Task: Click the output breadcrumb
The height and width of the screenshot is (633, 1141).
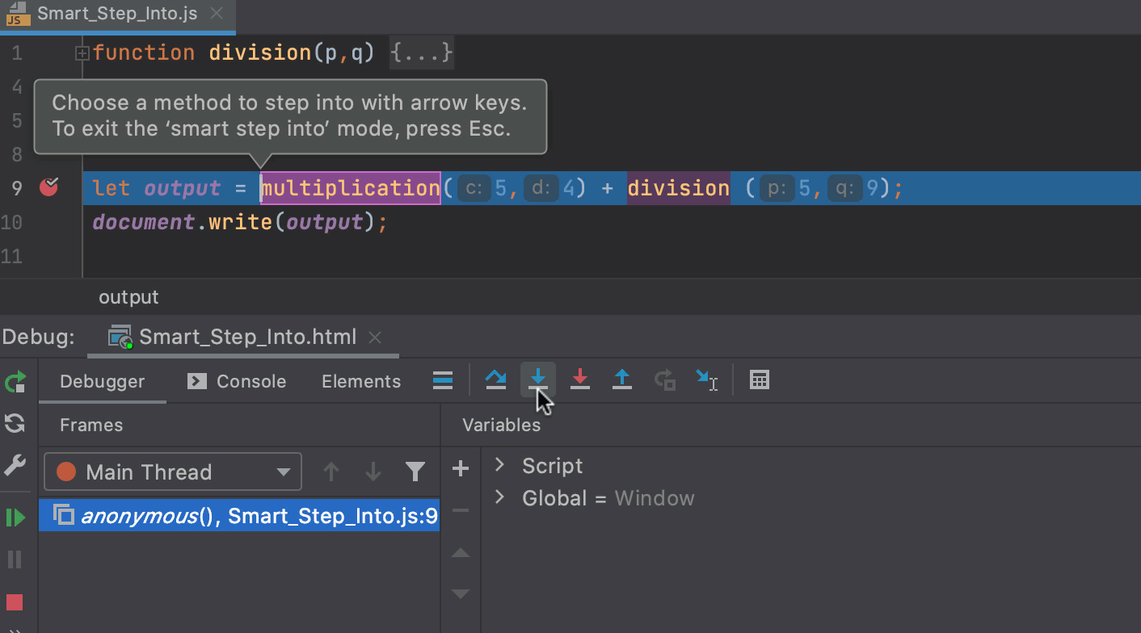Action: (128, 297)
